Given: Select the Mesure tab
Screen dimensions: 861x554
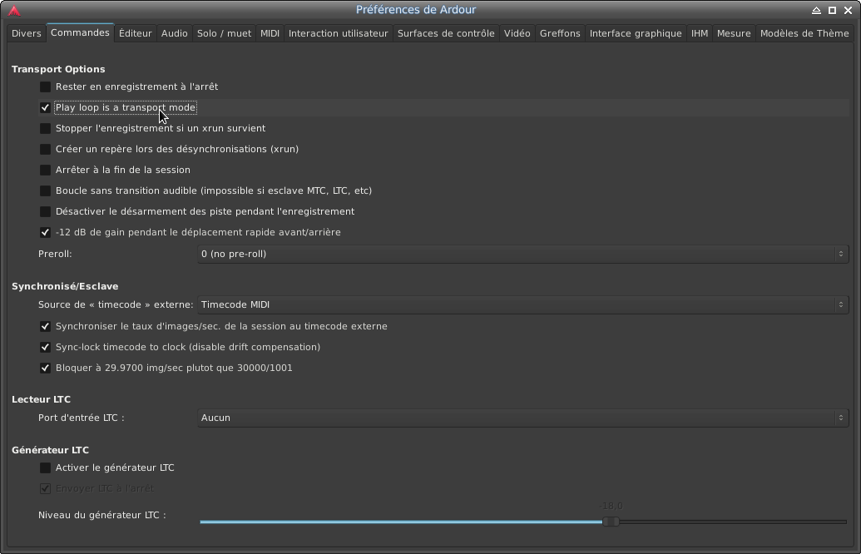Looking at the screenshot, I should pos(734,33).
